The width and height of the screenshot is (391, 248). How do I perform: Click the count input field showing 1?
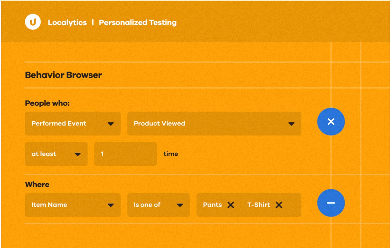[x=126, y=154]
